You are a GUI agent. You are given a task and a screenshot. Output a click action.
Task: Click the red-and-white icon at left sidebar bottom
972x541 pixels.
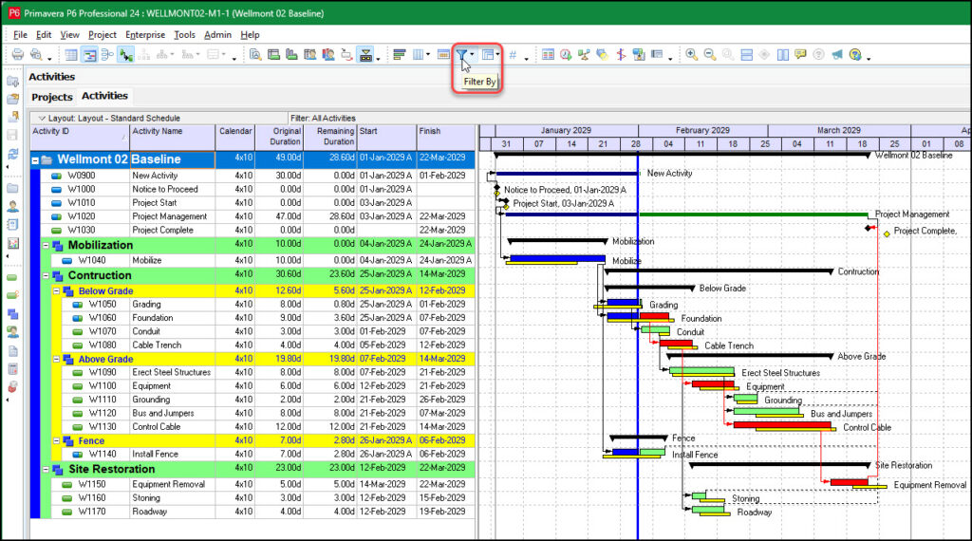(x=12, y=387)
